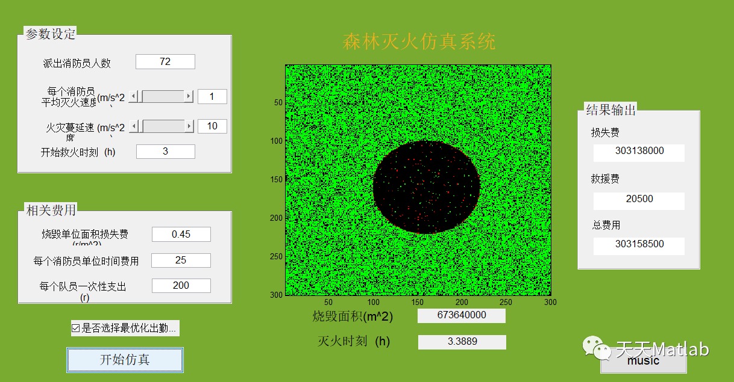Click the 灭火时刻 result field 3.3889
The height and width of the screenshot is (382, 734).
tap(462, 342)
